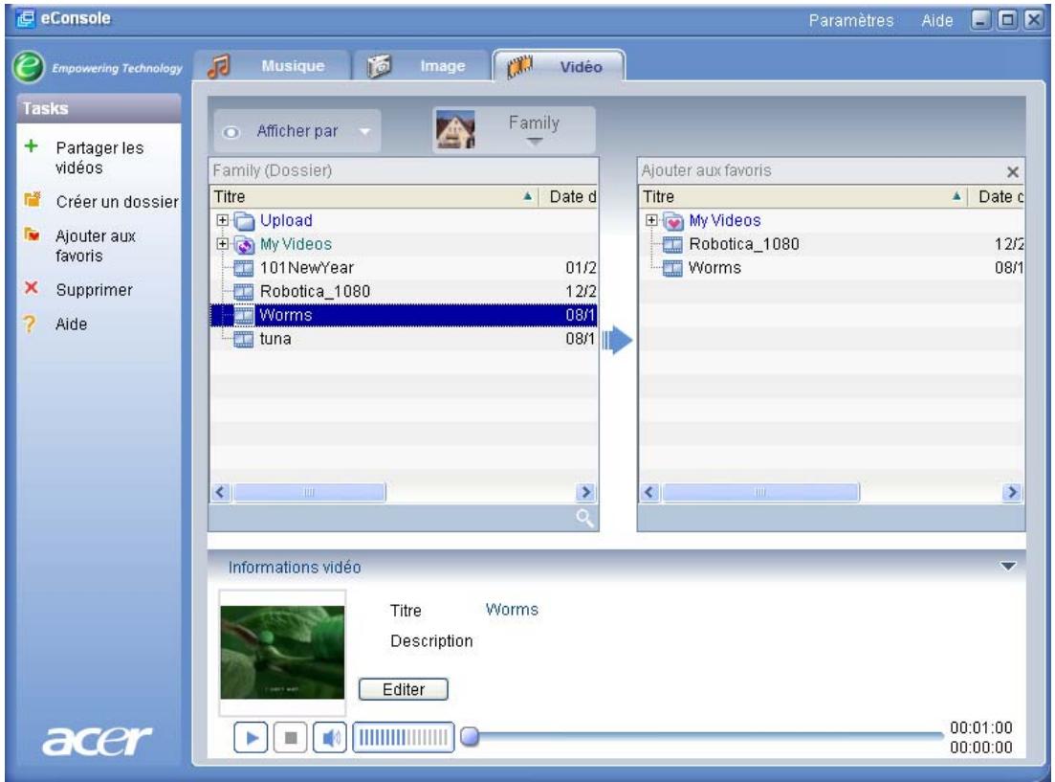Click the Partager les vidéos task

tap(99, 158)
